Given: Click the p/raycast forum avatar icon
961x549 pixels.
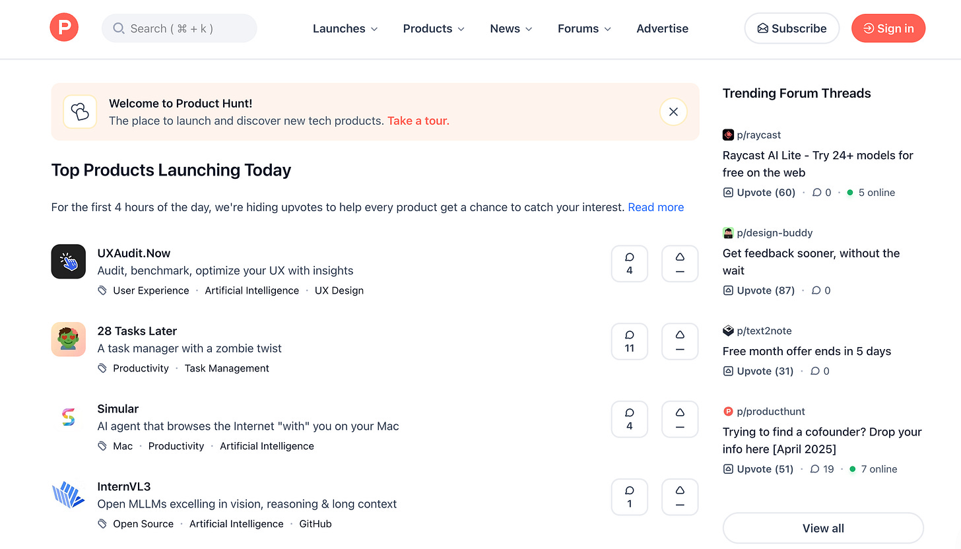Looking at the screenshot, I should [x=728, y=135].
